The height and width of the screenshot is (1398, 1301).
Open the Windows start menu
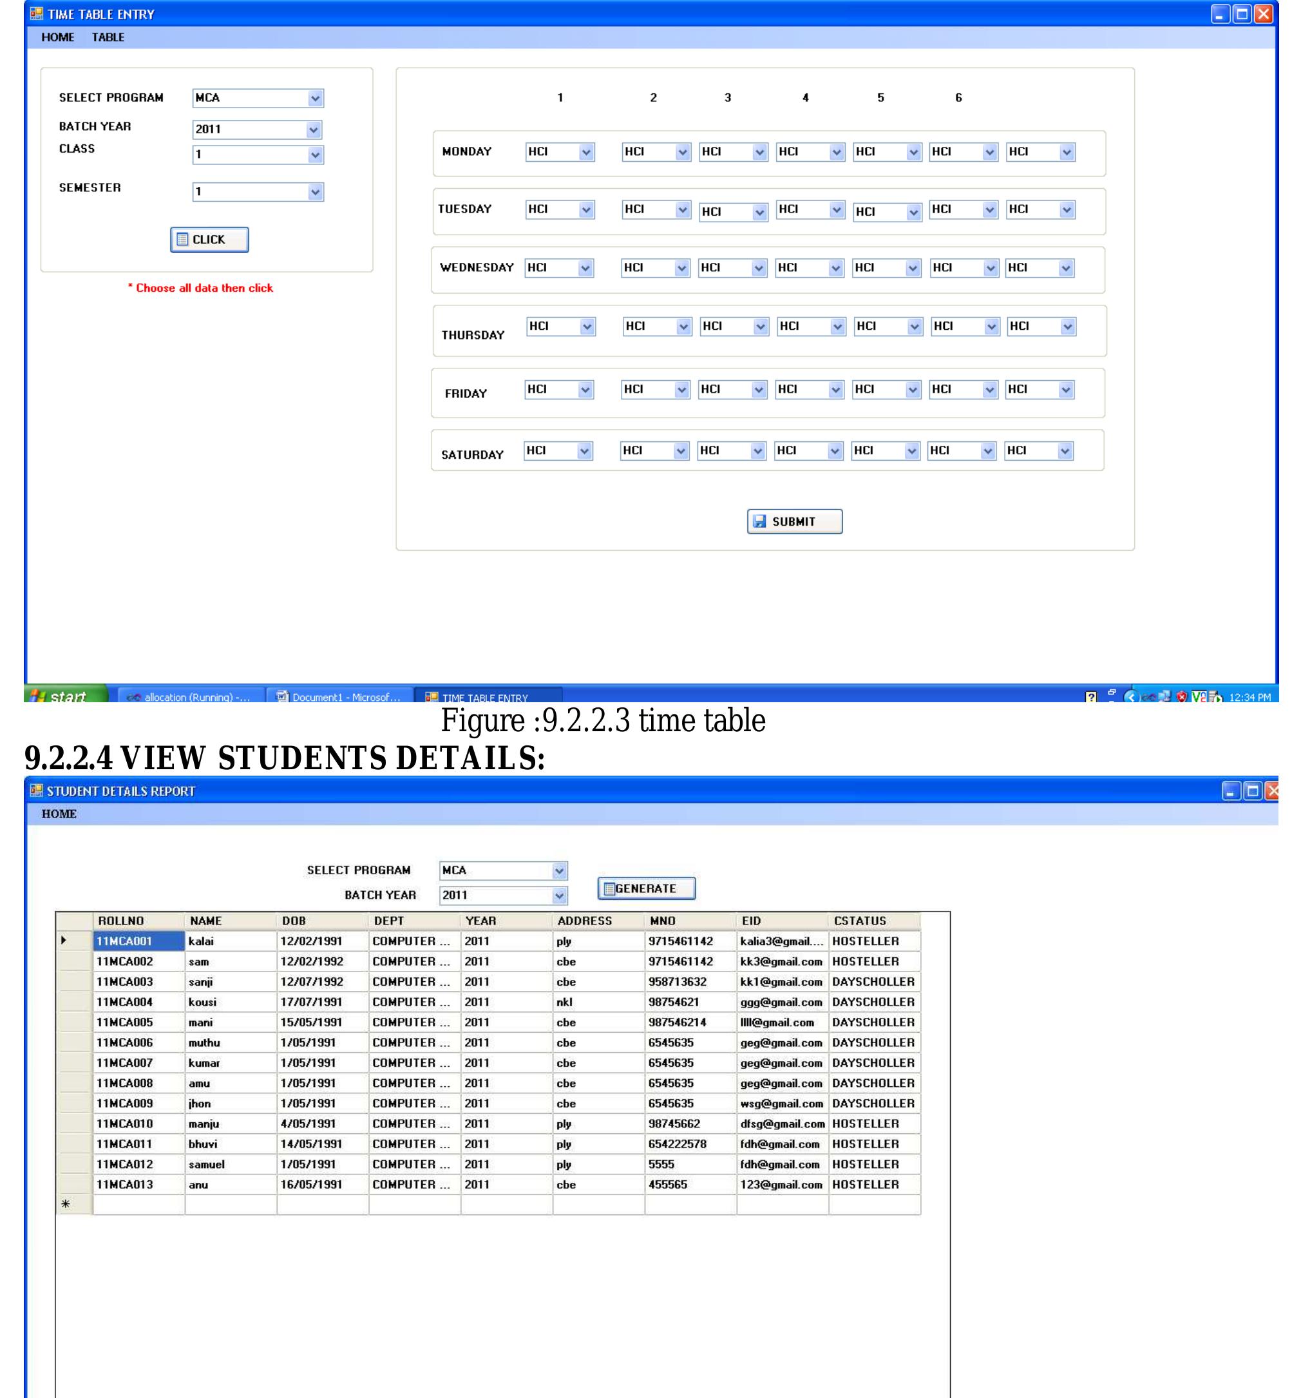[x=66, y=694]
